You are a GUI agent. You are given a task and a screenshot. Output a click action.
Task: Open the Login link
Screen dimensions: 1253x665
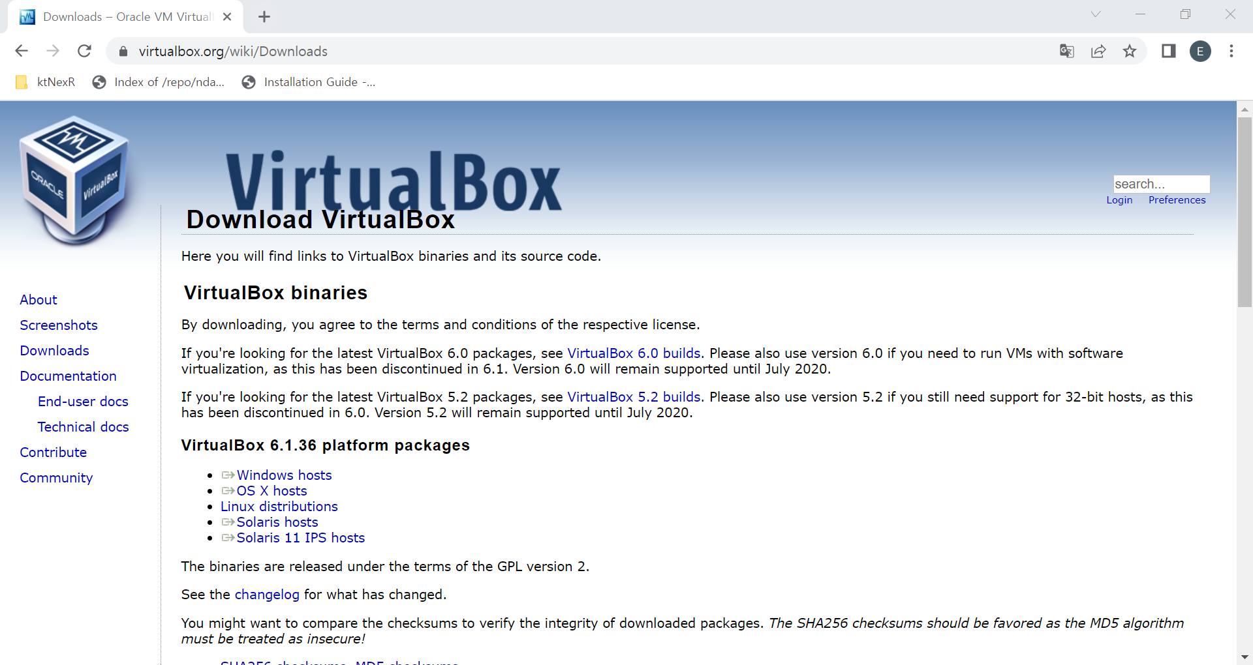click(x=1119, y=200)
